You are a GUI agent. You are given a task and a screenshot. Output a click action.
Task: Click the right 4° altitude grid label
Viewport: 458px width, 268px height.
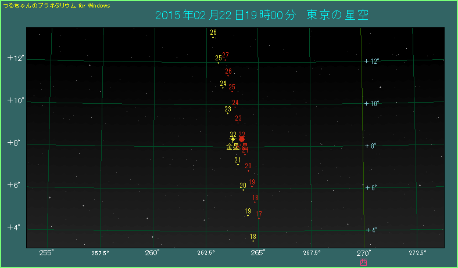point(372,230)
